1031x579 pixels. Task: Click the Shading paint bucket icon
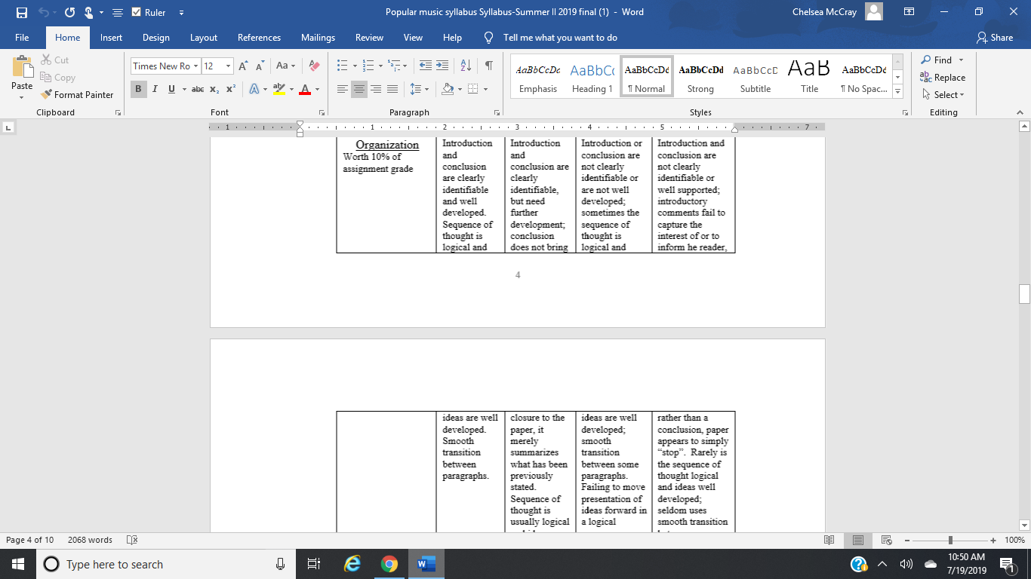click(448, 89)
